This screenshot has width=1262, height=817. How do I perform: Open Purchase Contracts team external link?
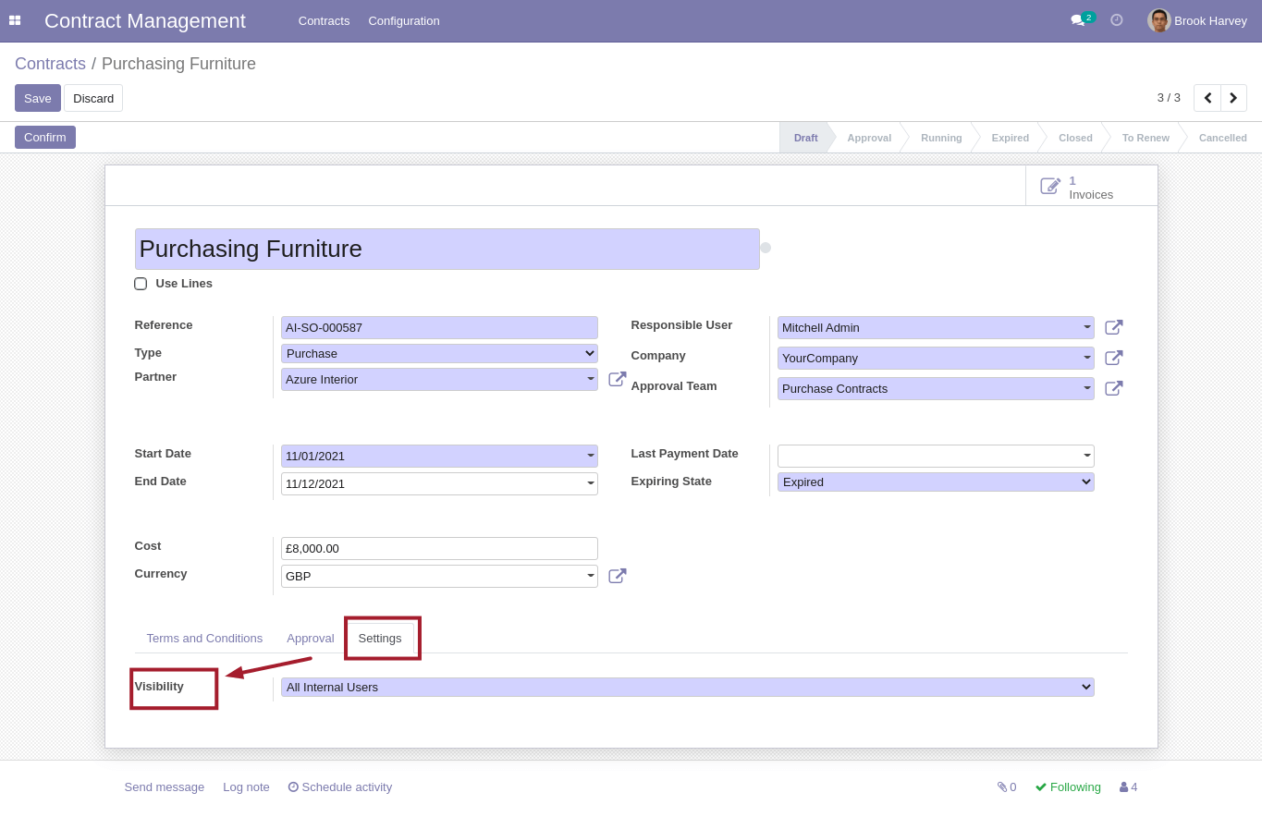coord(1113,388)
